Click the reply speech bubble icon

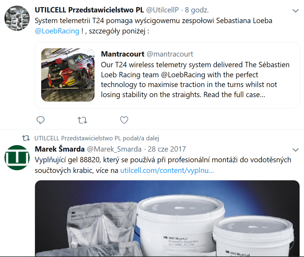tap(41, 120)
